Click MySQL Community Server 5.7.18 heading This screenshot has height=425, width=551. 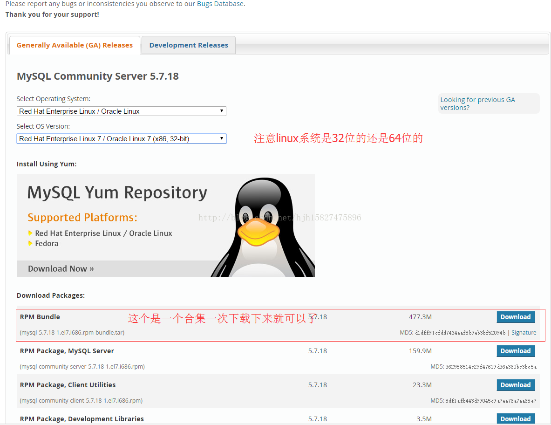[x=98, y=76]
